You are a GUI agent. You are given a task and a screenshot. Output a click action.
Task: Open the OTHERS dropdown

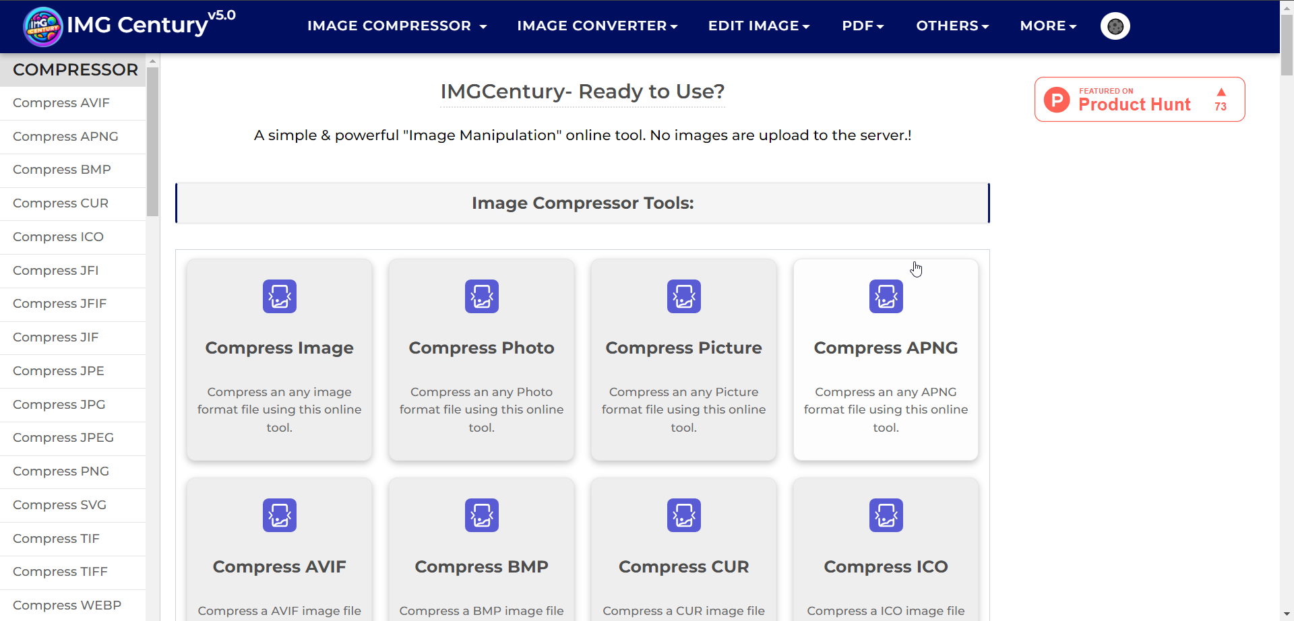tap(952, 26)
